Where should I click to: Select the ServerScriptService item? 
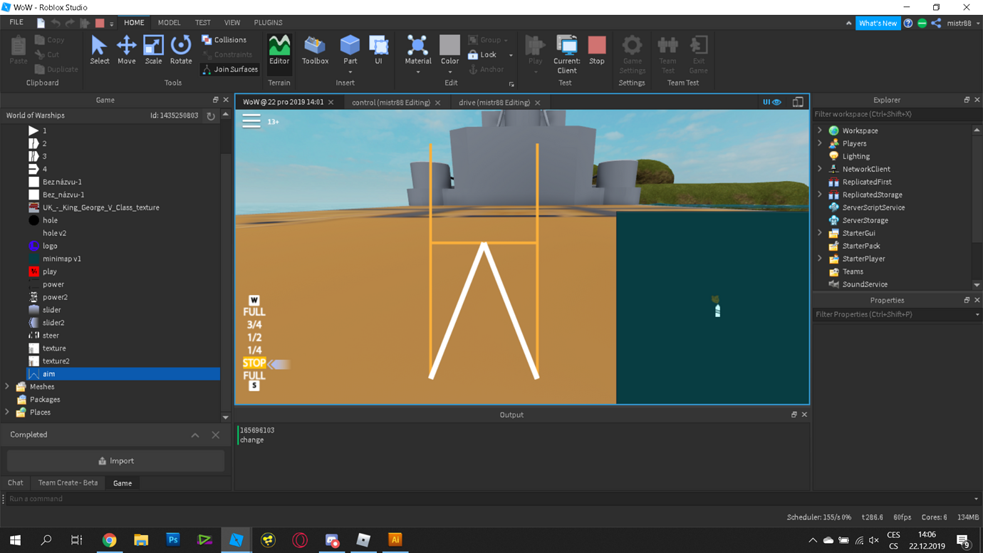pyautogui.click(x=873, y=207)
